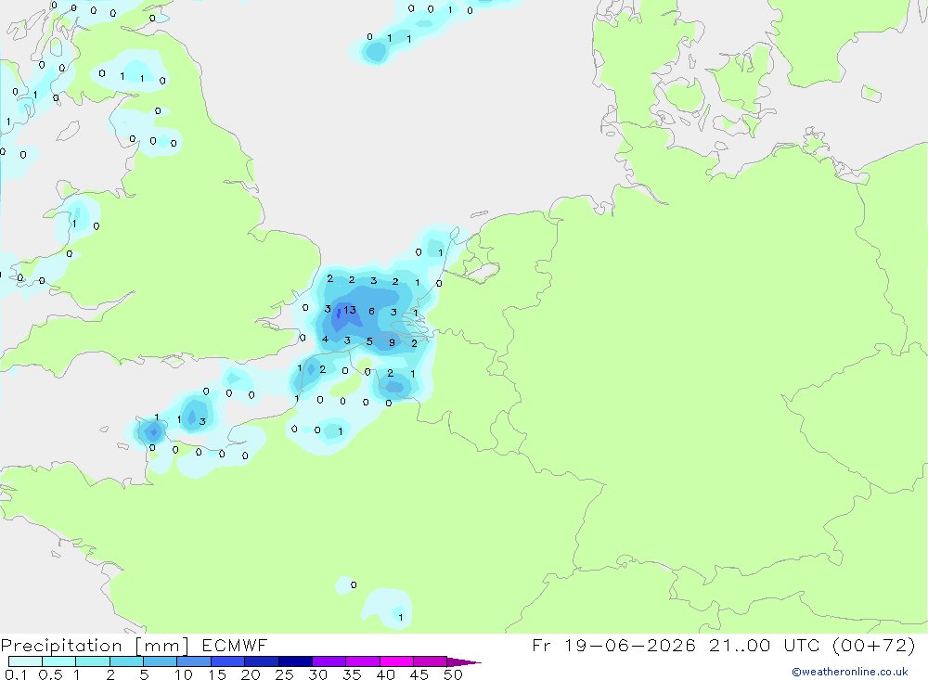Click the legend tick label '50'
The height and width of the screenshot is (680, 928).
(x=454, y=674)
